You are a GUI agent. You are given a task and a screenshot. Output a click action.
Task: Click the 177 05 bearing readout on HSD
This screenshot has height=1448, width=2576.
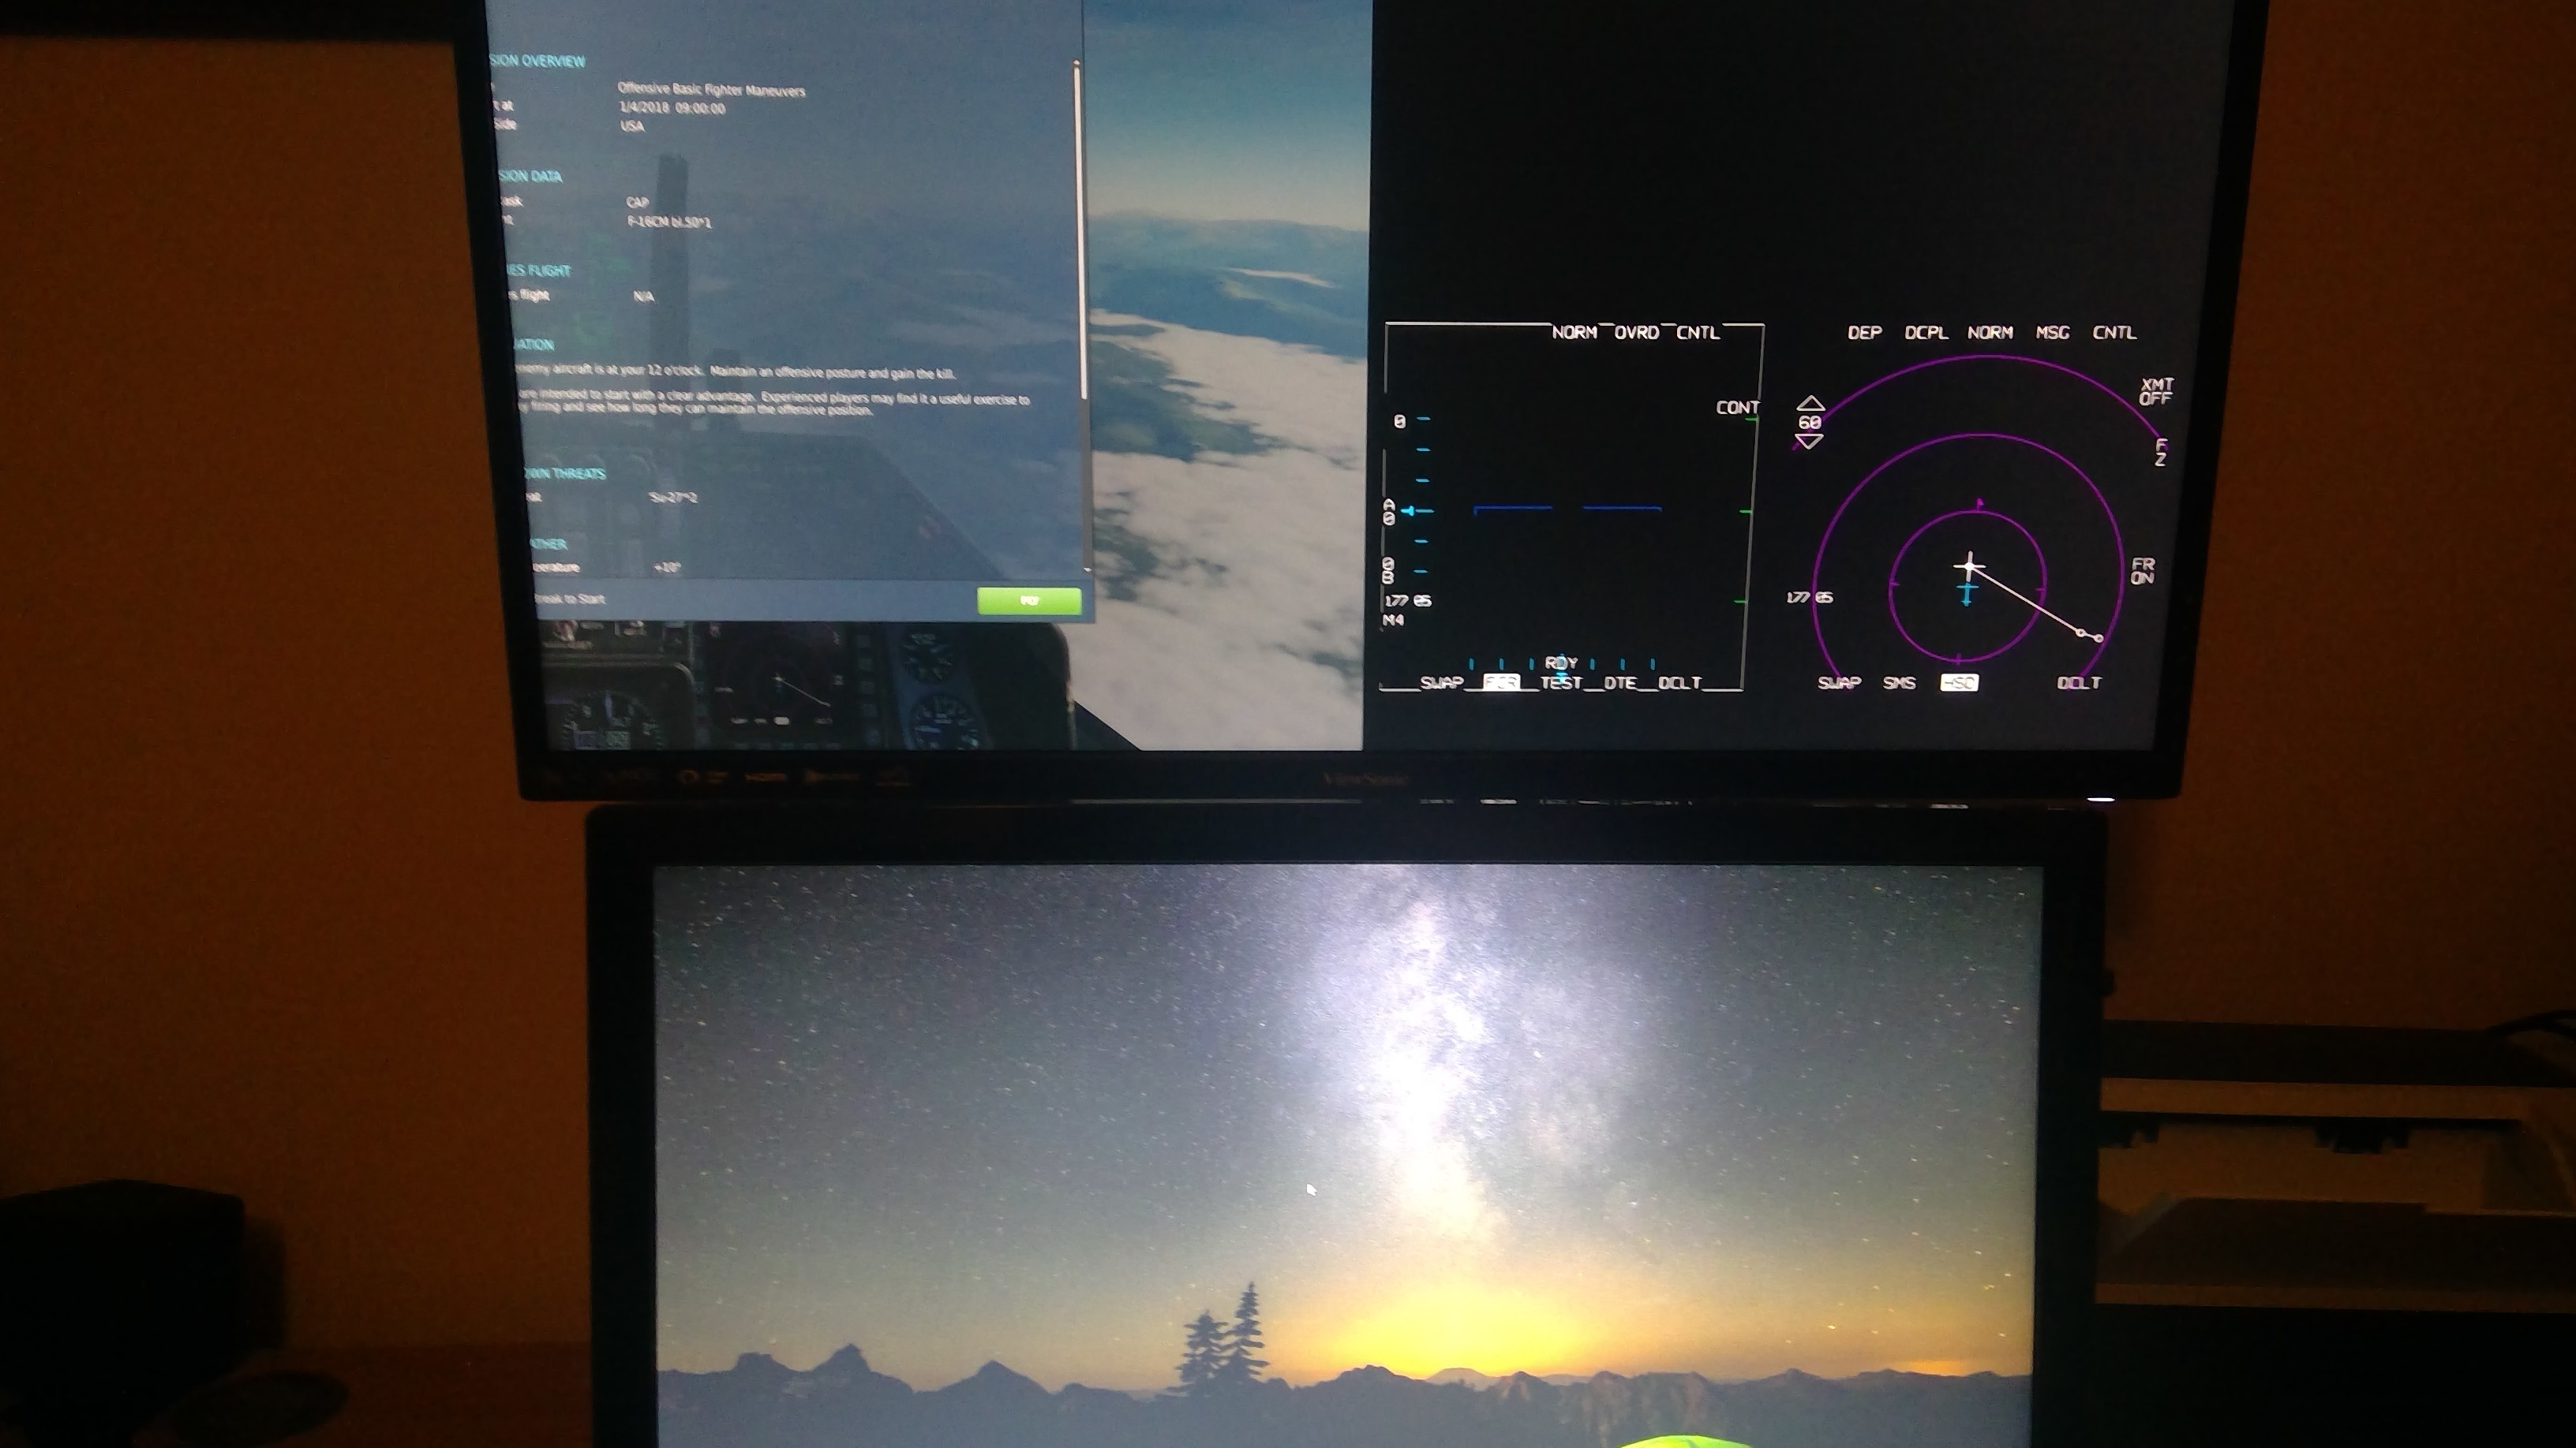1809,598
